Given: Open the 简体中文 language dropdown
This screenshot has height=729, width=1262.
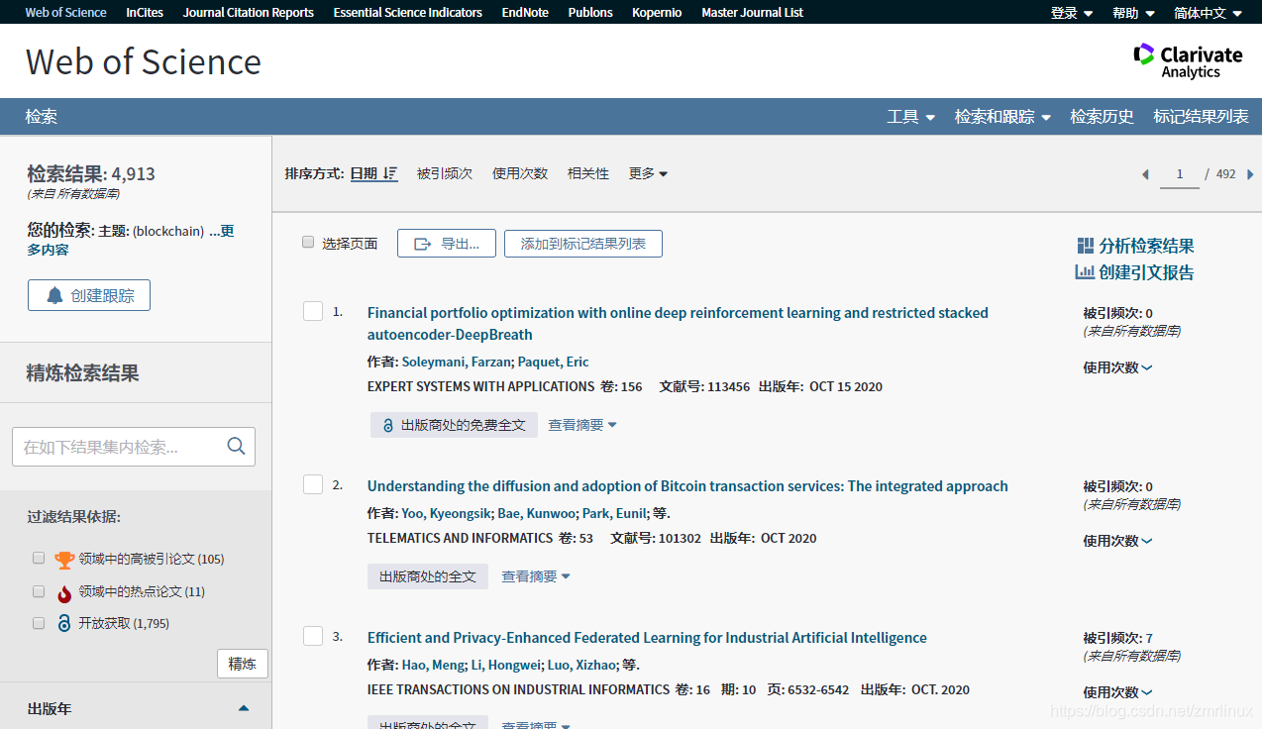Looking at the screenshot, I should click(1208, 13).
